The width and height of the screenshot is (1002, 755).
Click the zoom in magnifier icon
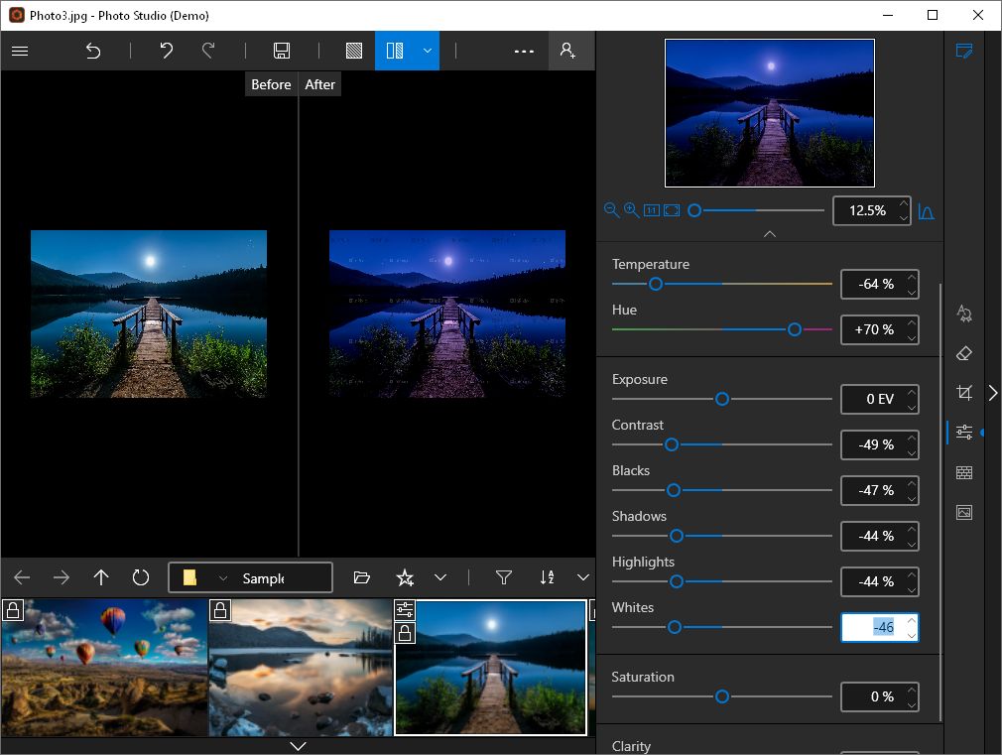point(631,210)
